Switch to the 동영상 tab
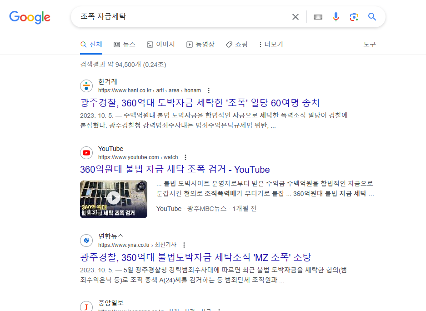Screen dimensions: 426x311 tap(200, 45)
